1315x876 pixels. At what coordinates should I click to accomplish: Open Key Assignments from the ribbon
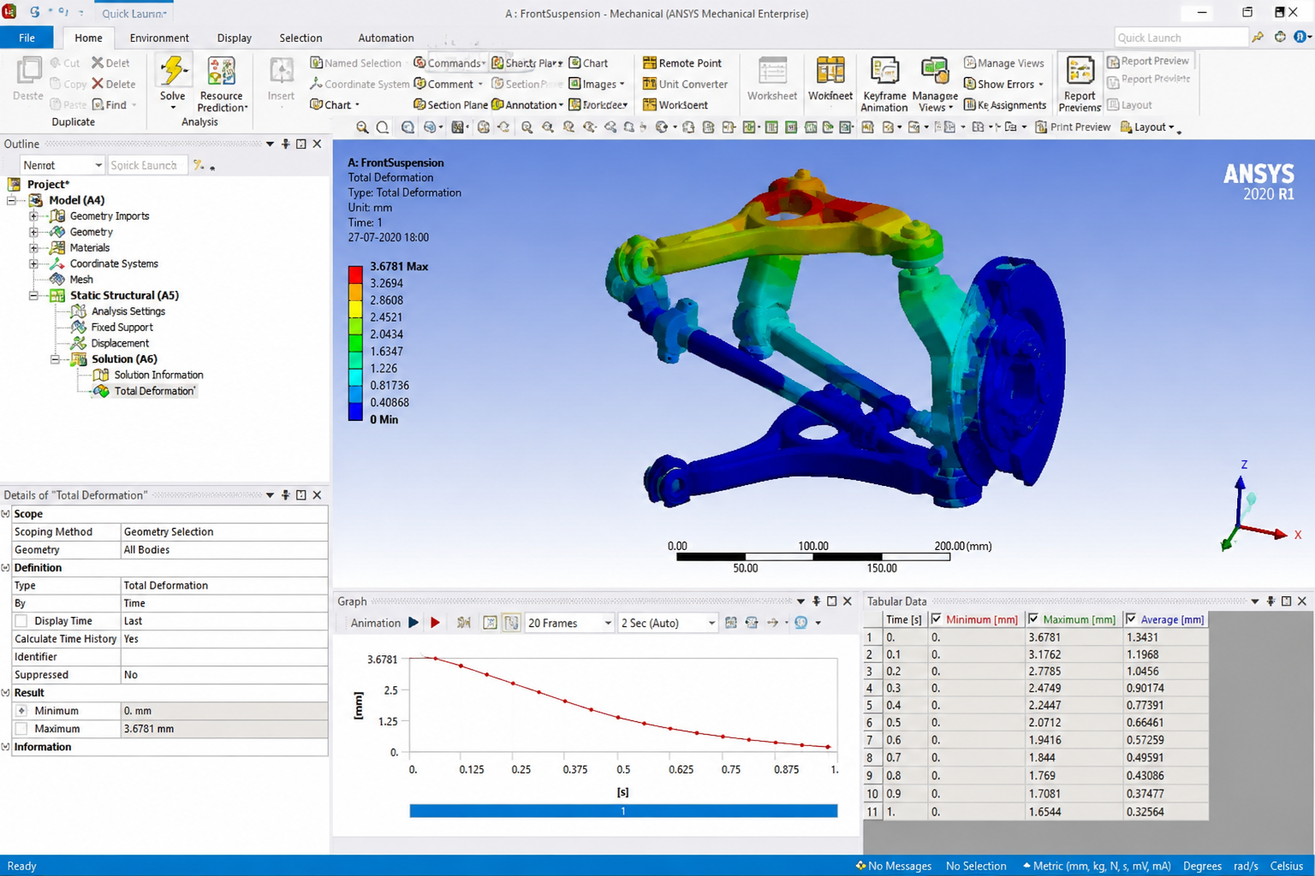click(1004, 105)
